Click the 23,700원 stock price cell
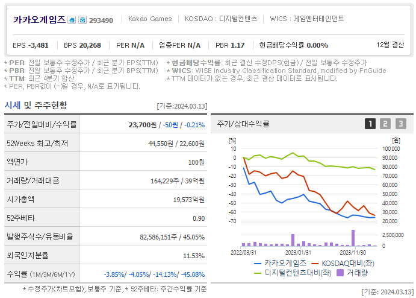The height and width of the screenshot is (298, 416). 143,125
